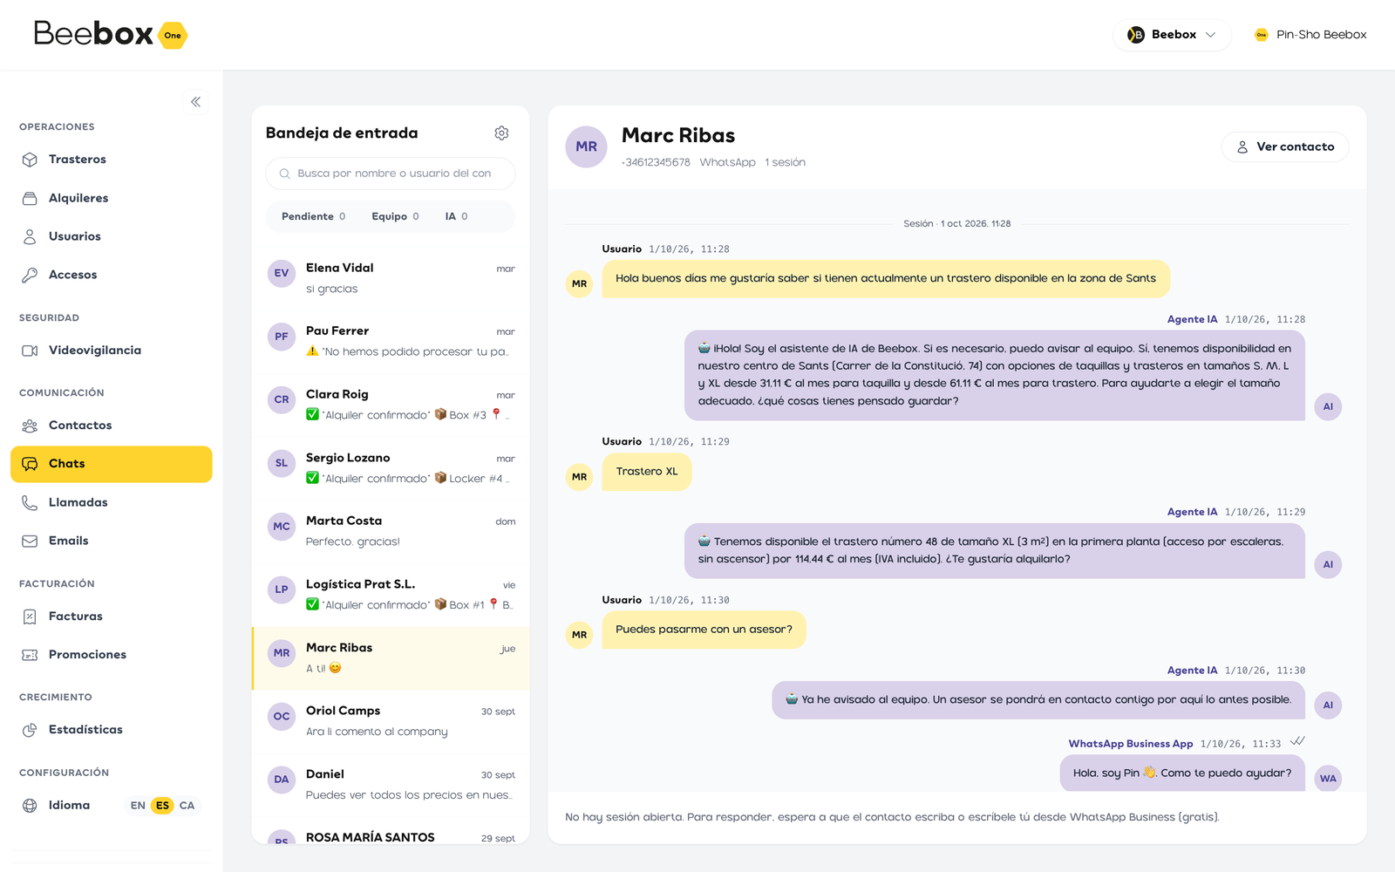This screenshot has height=872, width=1395.
Task: Open Clara Roig conversation
Action: [391, 405]
